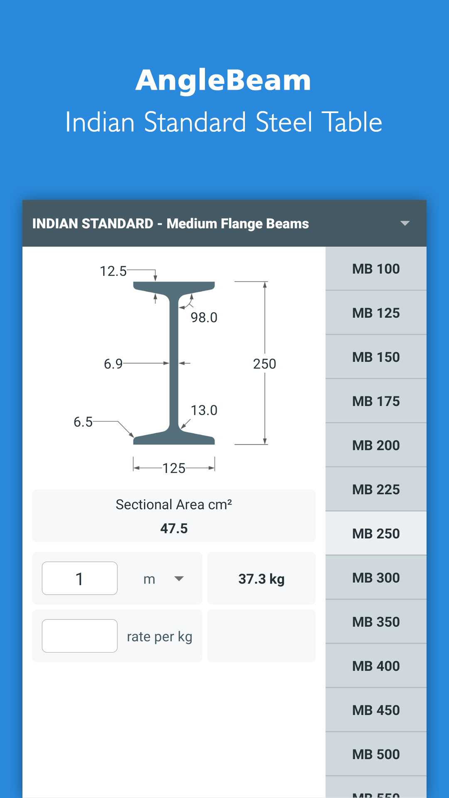Image resolution: width=449 pixels, height=798 pixels.
Task: Pick MB 200 from the size list
Action: (x=375, y=445)
